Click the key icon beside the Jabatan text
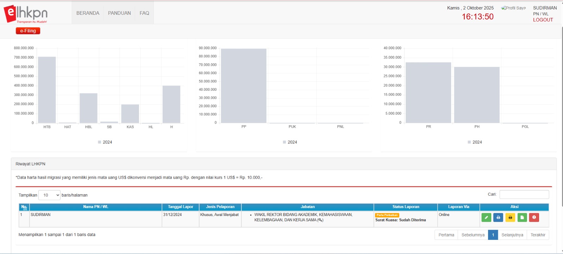The height and width of the screenshot is (254, 563). pos(320,220)
